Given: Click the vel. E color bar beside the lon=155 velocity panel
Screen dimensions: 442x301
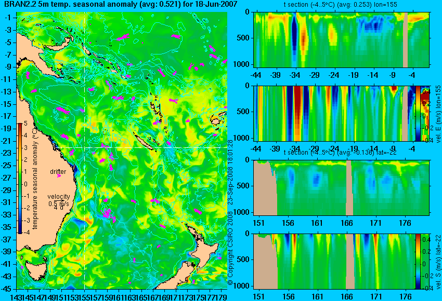Looking at the screenshot, I should click(418, 113).
